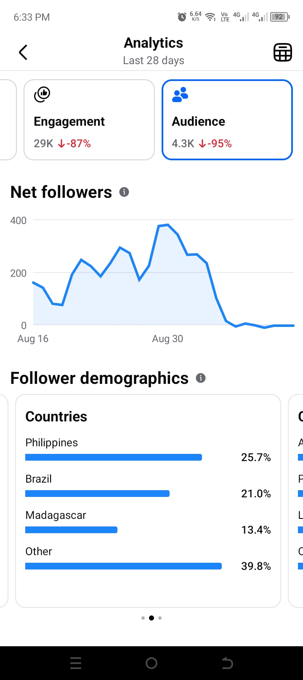Image resolution: width=303 pixels, height=680 pixels.
Task: Tap the peak of the followers chart
Action: [168, 225]
